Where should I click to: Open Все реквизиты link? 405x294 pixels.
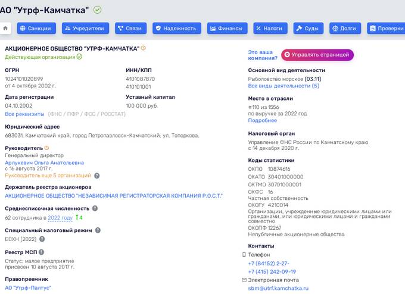point(24,114)
